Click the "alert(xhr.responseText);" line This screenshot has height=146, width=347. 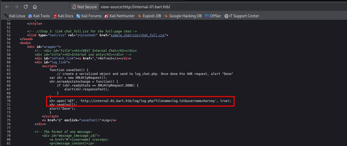point(87,89)
